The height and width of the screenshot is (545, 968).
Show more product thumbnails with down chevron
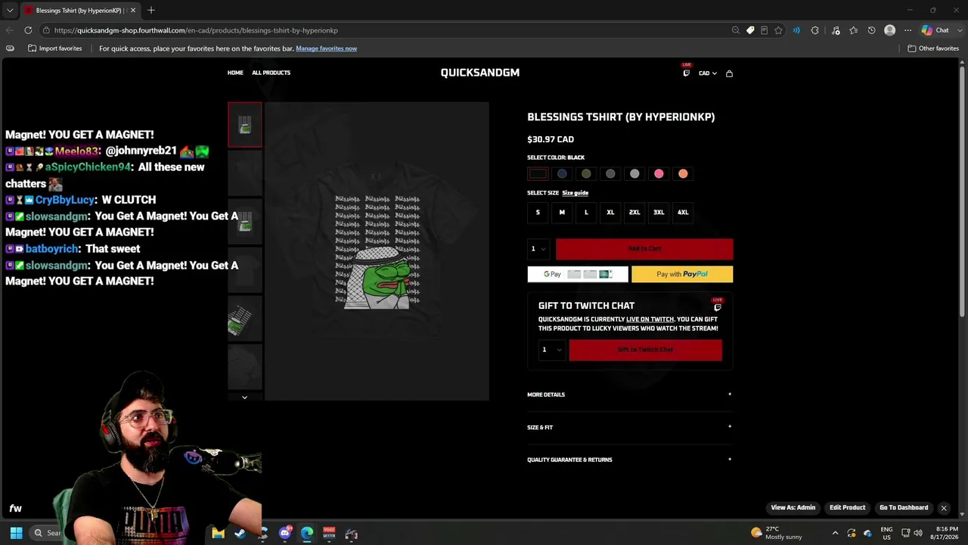point(244,397)
